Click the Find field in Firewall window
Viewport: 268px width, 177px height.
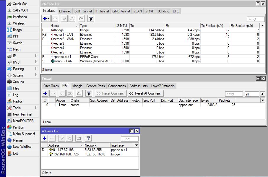click(x=234, y=94)
